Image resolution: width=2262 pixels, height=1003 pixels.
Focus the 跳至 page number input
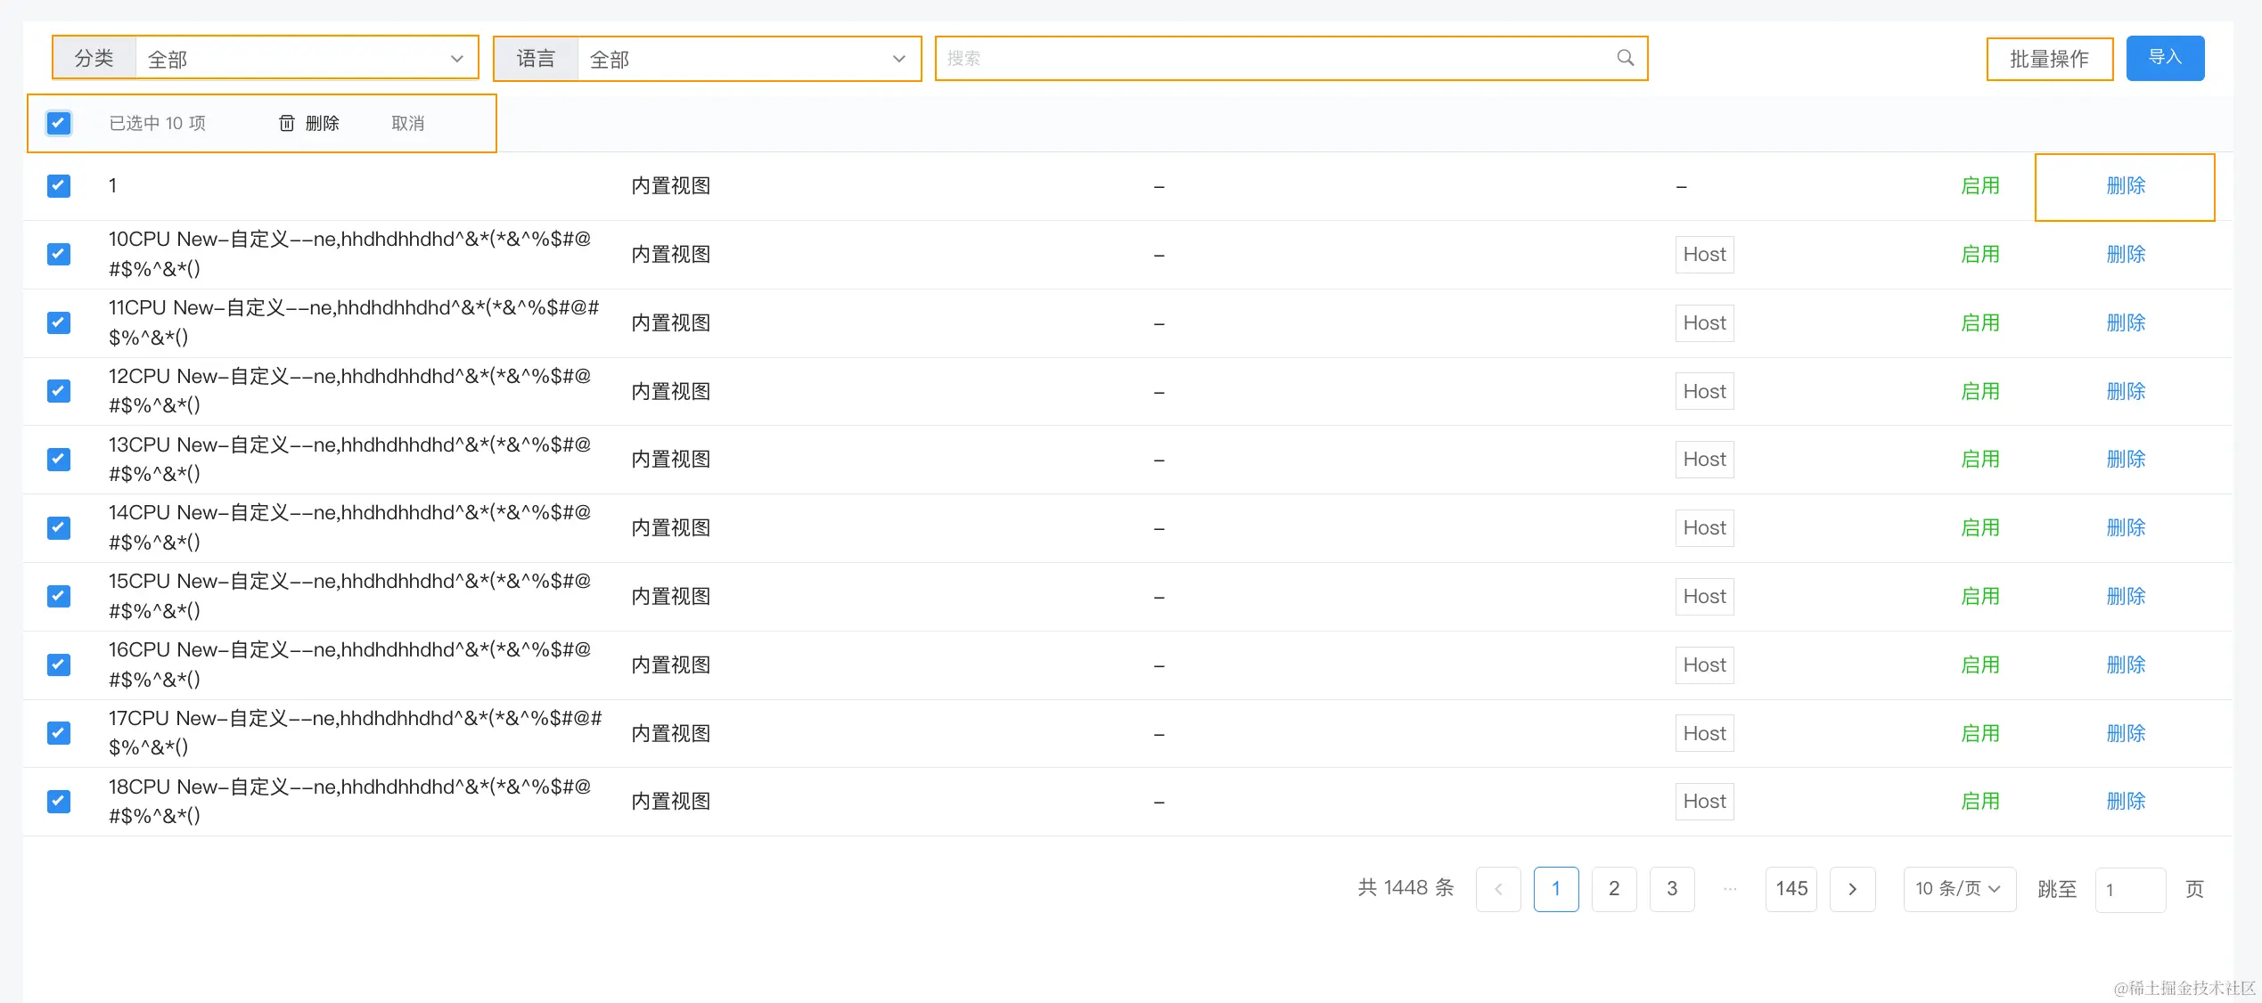(2129, 889)
